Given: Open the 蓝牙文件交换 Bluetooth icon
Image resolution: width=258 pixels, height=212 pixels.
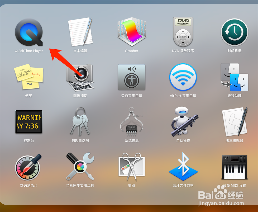Looking at the screenshot, I should click(x=183, y=166).
